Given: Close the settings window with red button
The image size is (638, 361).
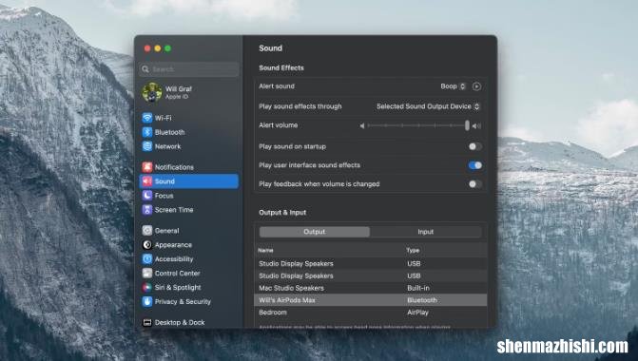Looking at the screenshot, I should click(147, 48).
